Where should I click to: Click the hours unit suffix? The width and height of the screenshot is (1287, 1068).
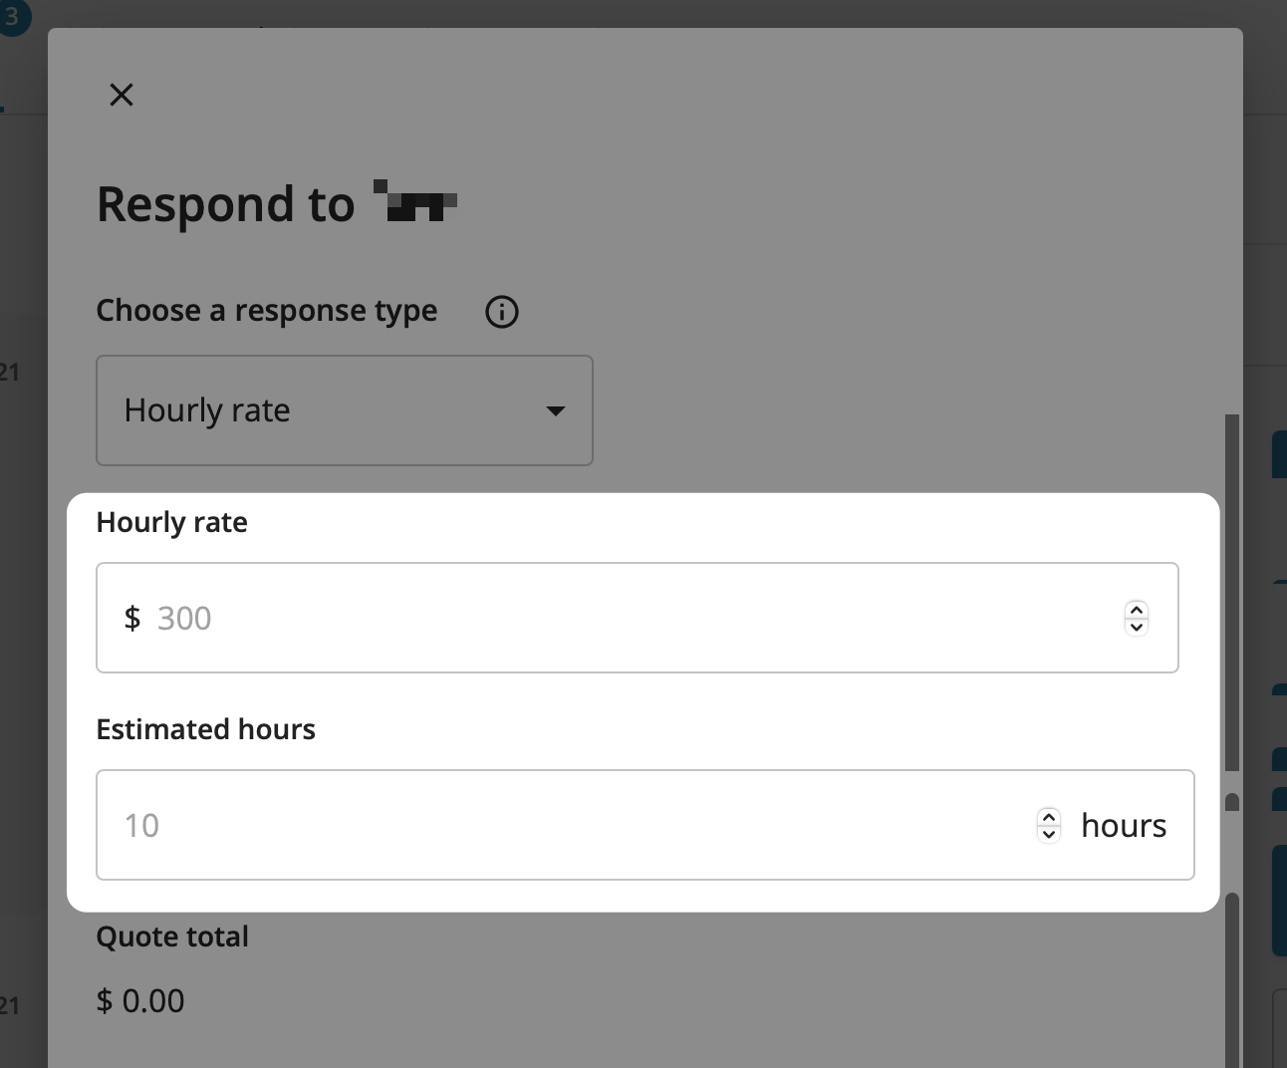[1124, 825]
